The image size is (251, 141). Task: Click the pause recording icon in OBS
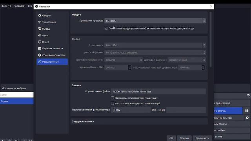pos(247,110)
